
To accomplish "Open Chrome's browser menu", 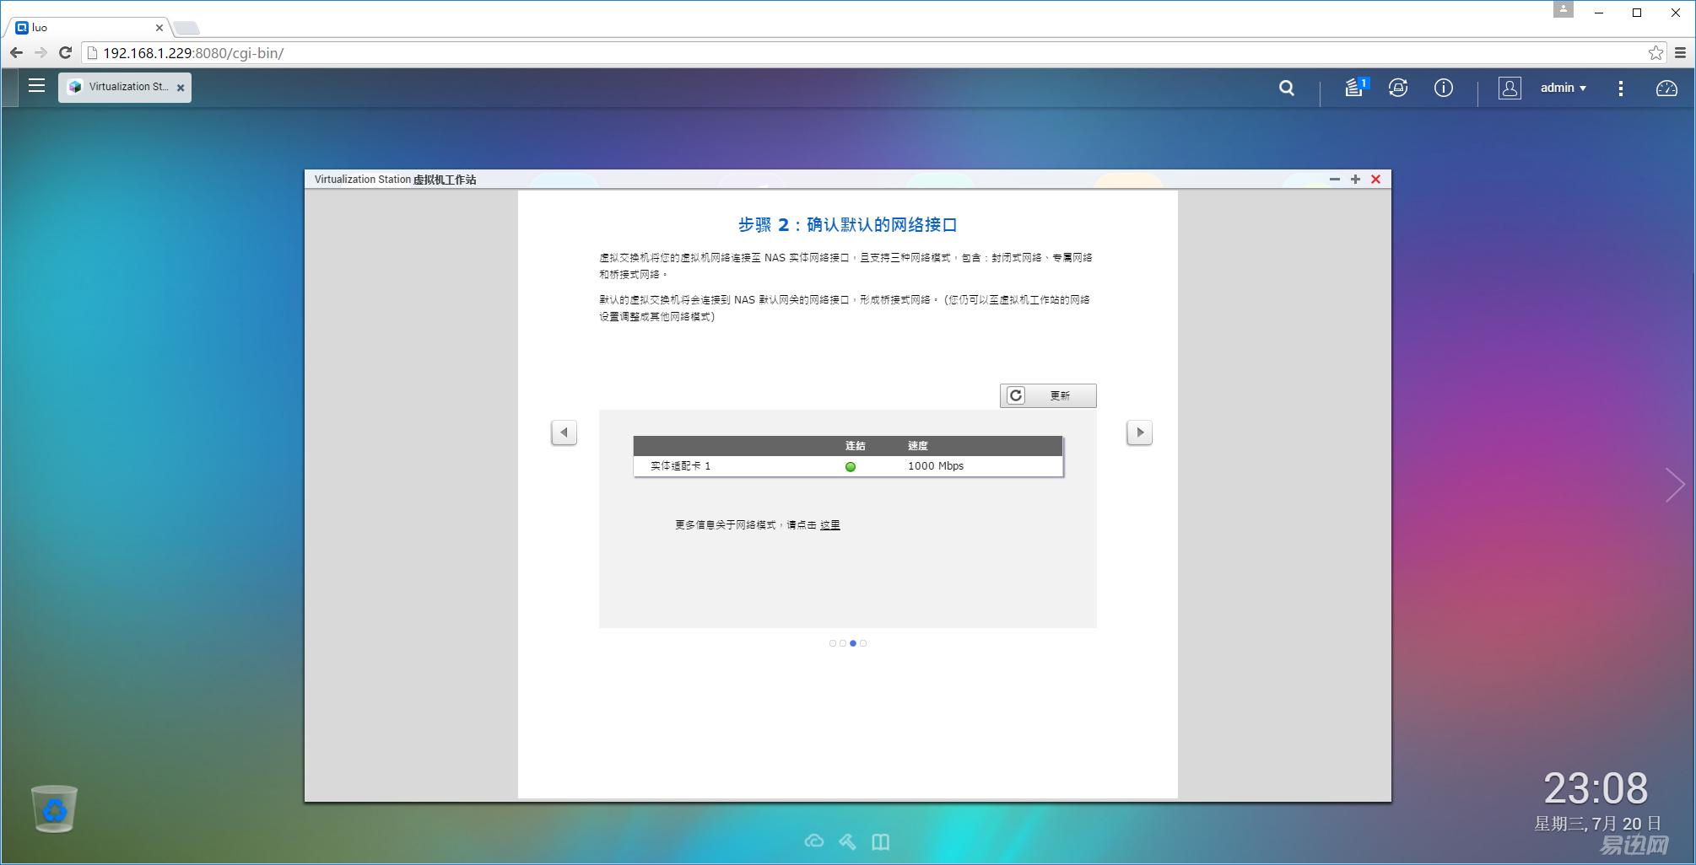I will point(1678,52).
